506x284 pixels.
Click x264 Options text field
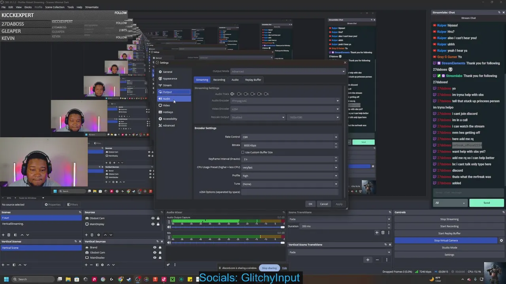point(290,192)
